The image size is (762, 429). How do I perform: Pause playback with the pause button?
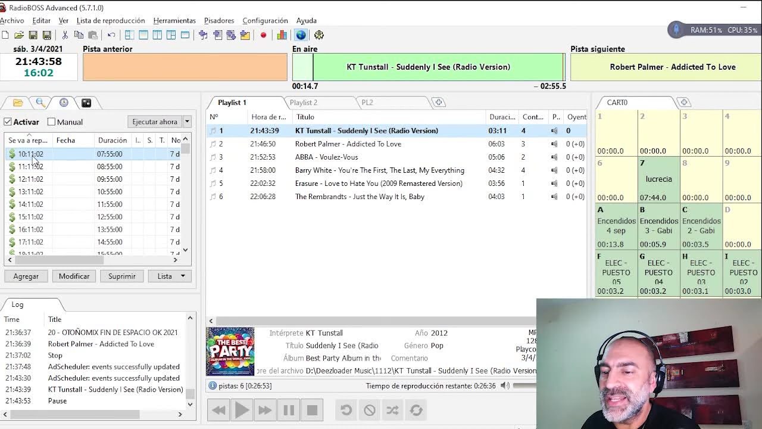pos(289,410)
